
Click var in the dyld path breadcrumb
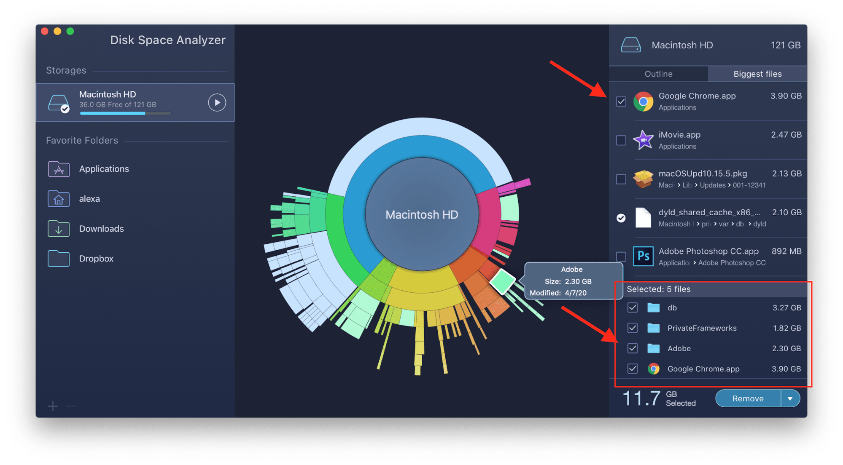point(724,224)
